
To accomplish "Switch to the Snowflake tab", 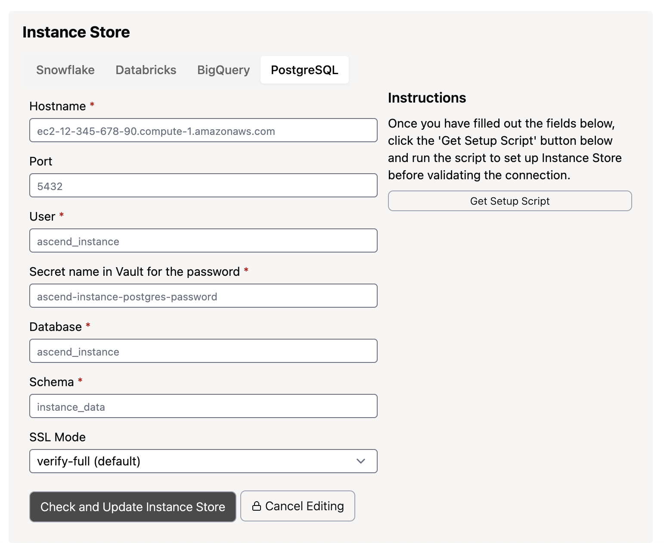I will point(65,70).
